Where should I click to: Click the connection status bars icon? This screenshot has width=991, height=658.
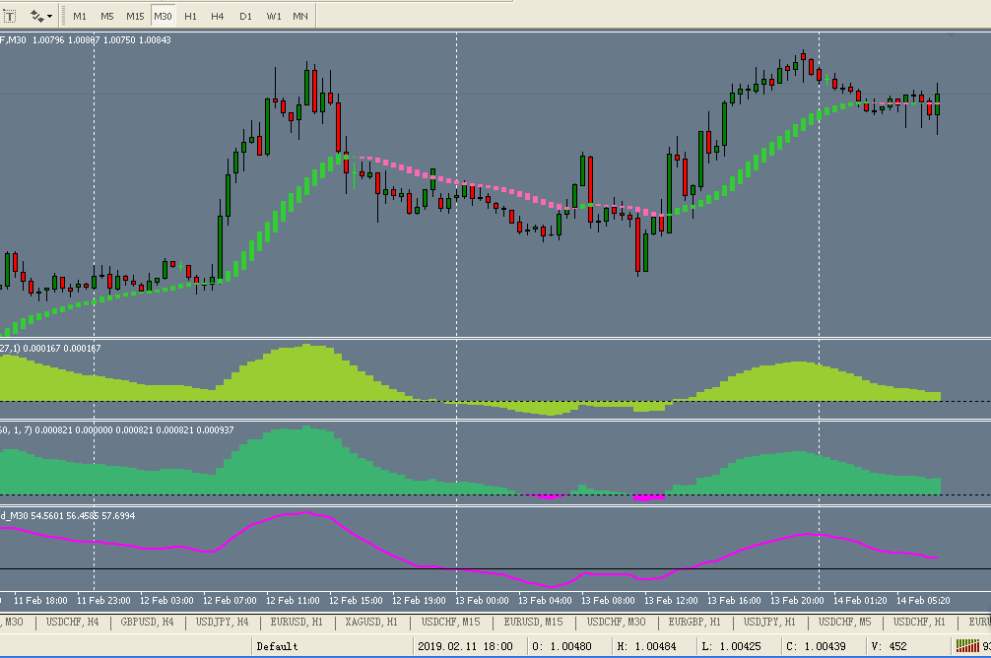pyautogui.click(x=967, y=646)
